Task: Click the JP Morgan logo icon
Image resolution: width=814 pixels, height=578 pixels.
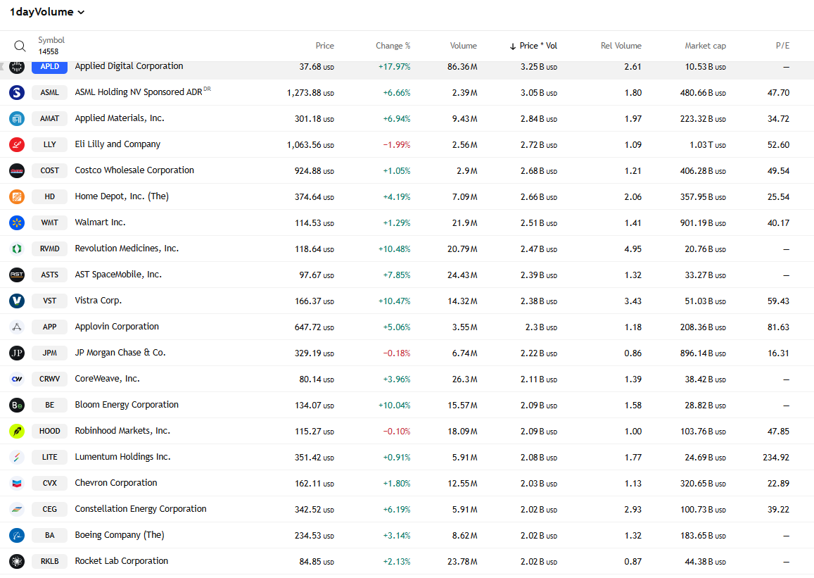Action: pos(17,353)
